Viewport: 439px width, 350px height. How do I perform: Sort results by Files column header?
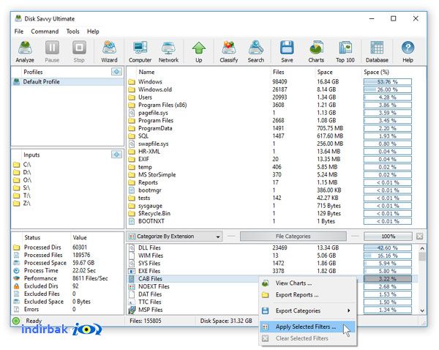278,72
